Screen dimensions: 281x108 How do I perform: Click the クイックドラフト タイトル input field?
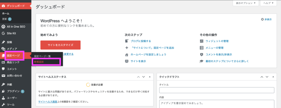217,90
